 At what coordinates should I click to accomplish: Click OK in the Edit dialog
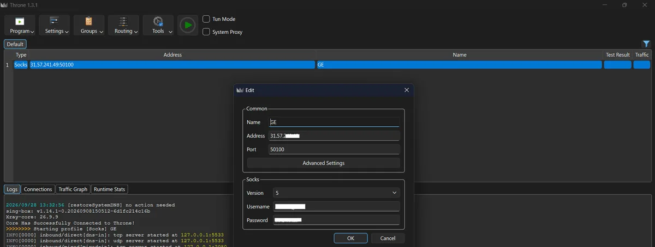tap(350, 238)
